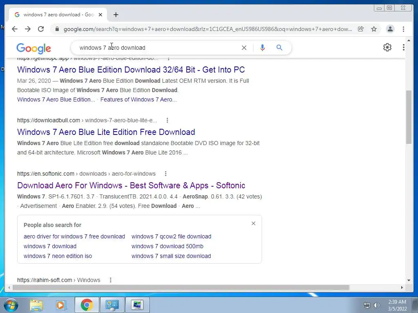Go forward to the next page
This screenshot has height=313, width=418.
[28, 29]
